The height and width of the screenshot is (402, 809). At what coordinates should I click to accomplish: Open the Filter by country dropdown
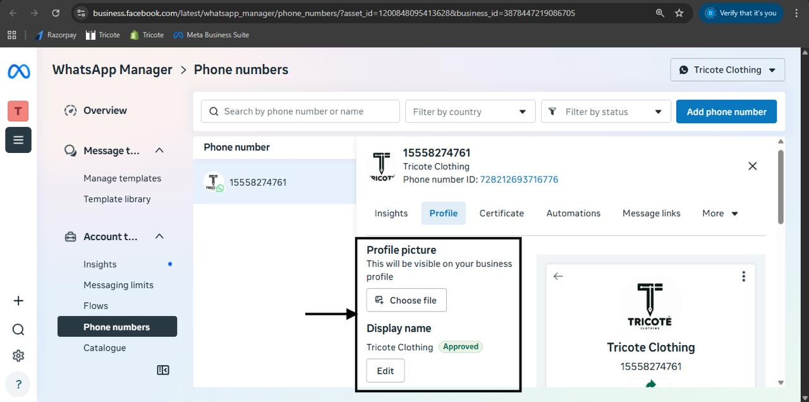pyautogui.click(x=470, y=112)
